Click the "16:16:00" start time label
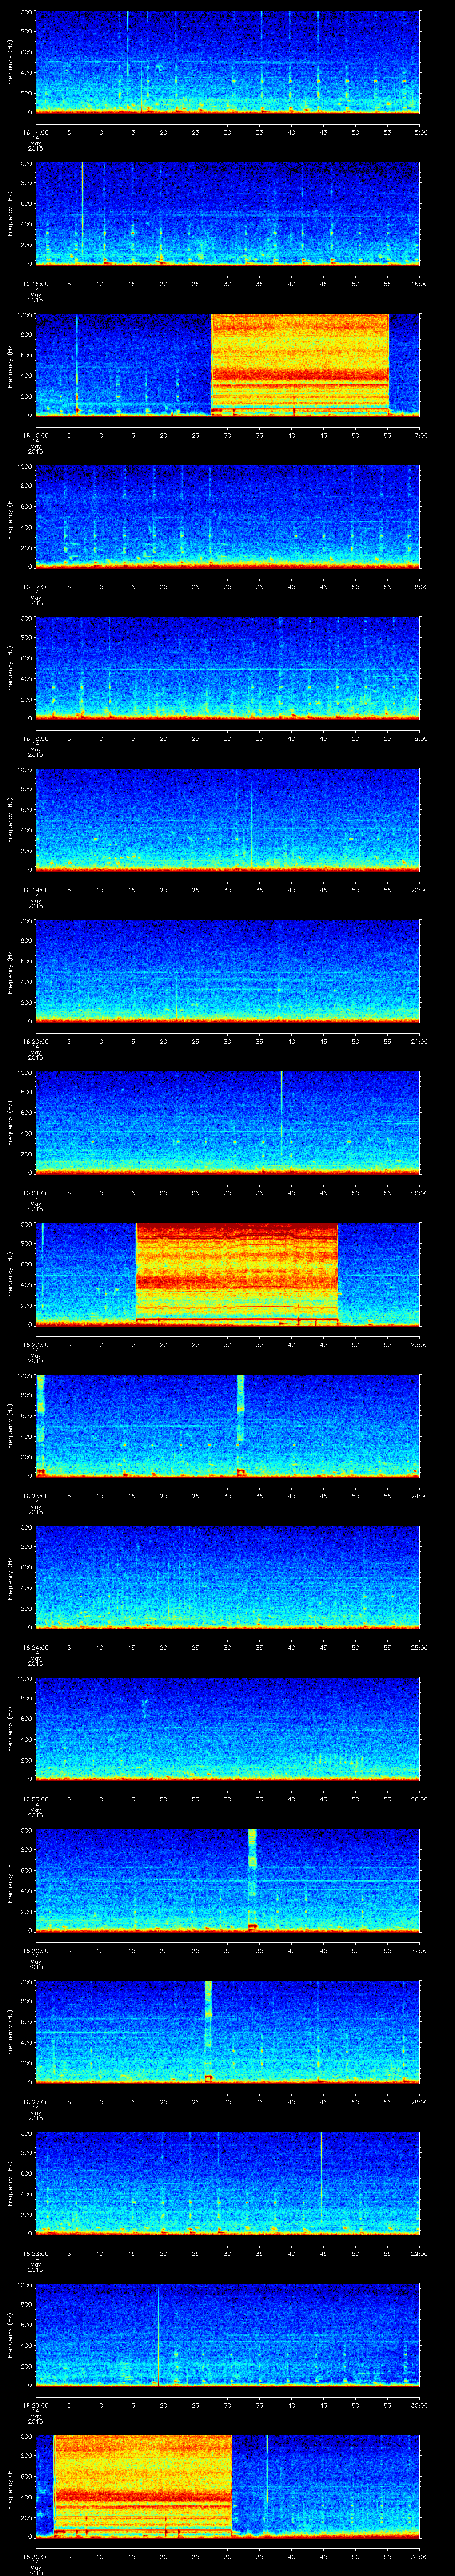This screenshot has height=2576, width=455. (x=36, y=435)
